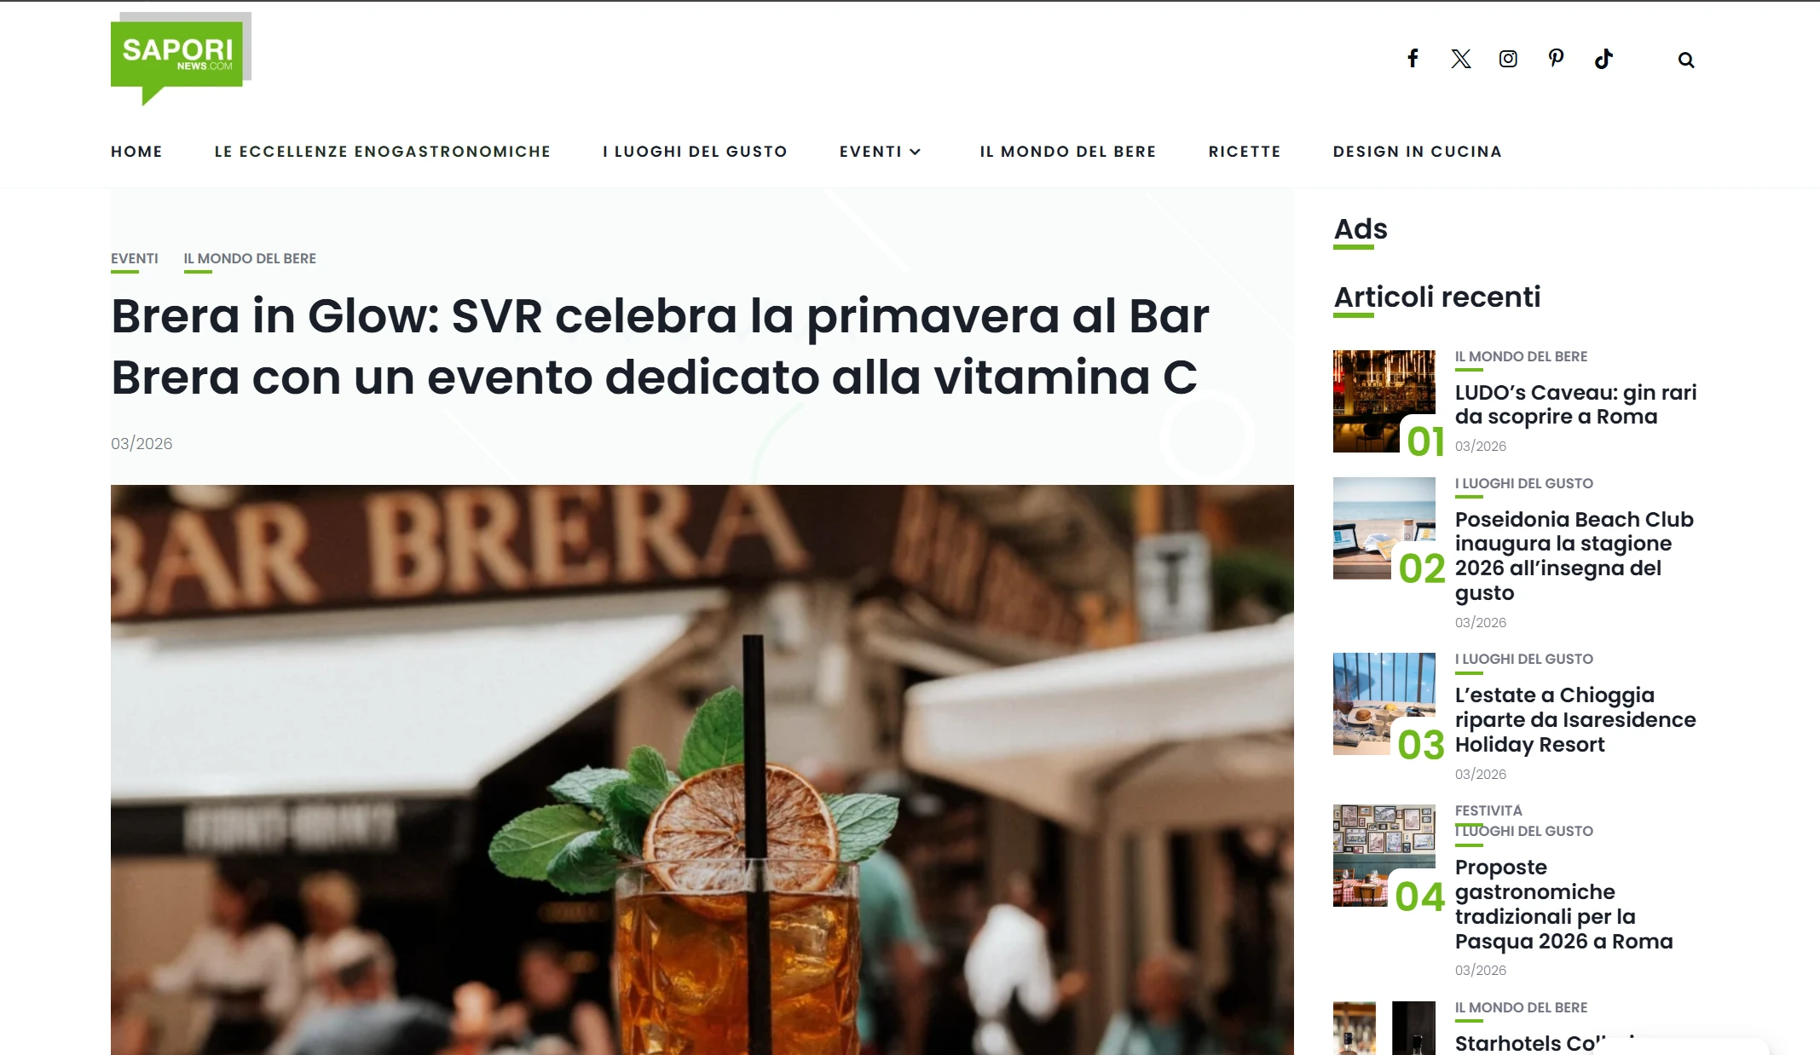The image size is (1820, 1055).
Task: Open the Facebook social icon
Action: click(1413, 59)
